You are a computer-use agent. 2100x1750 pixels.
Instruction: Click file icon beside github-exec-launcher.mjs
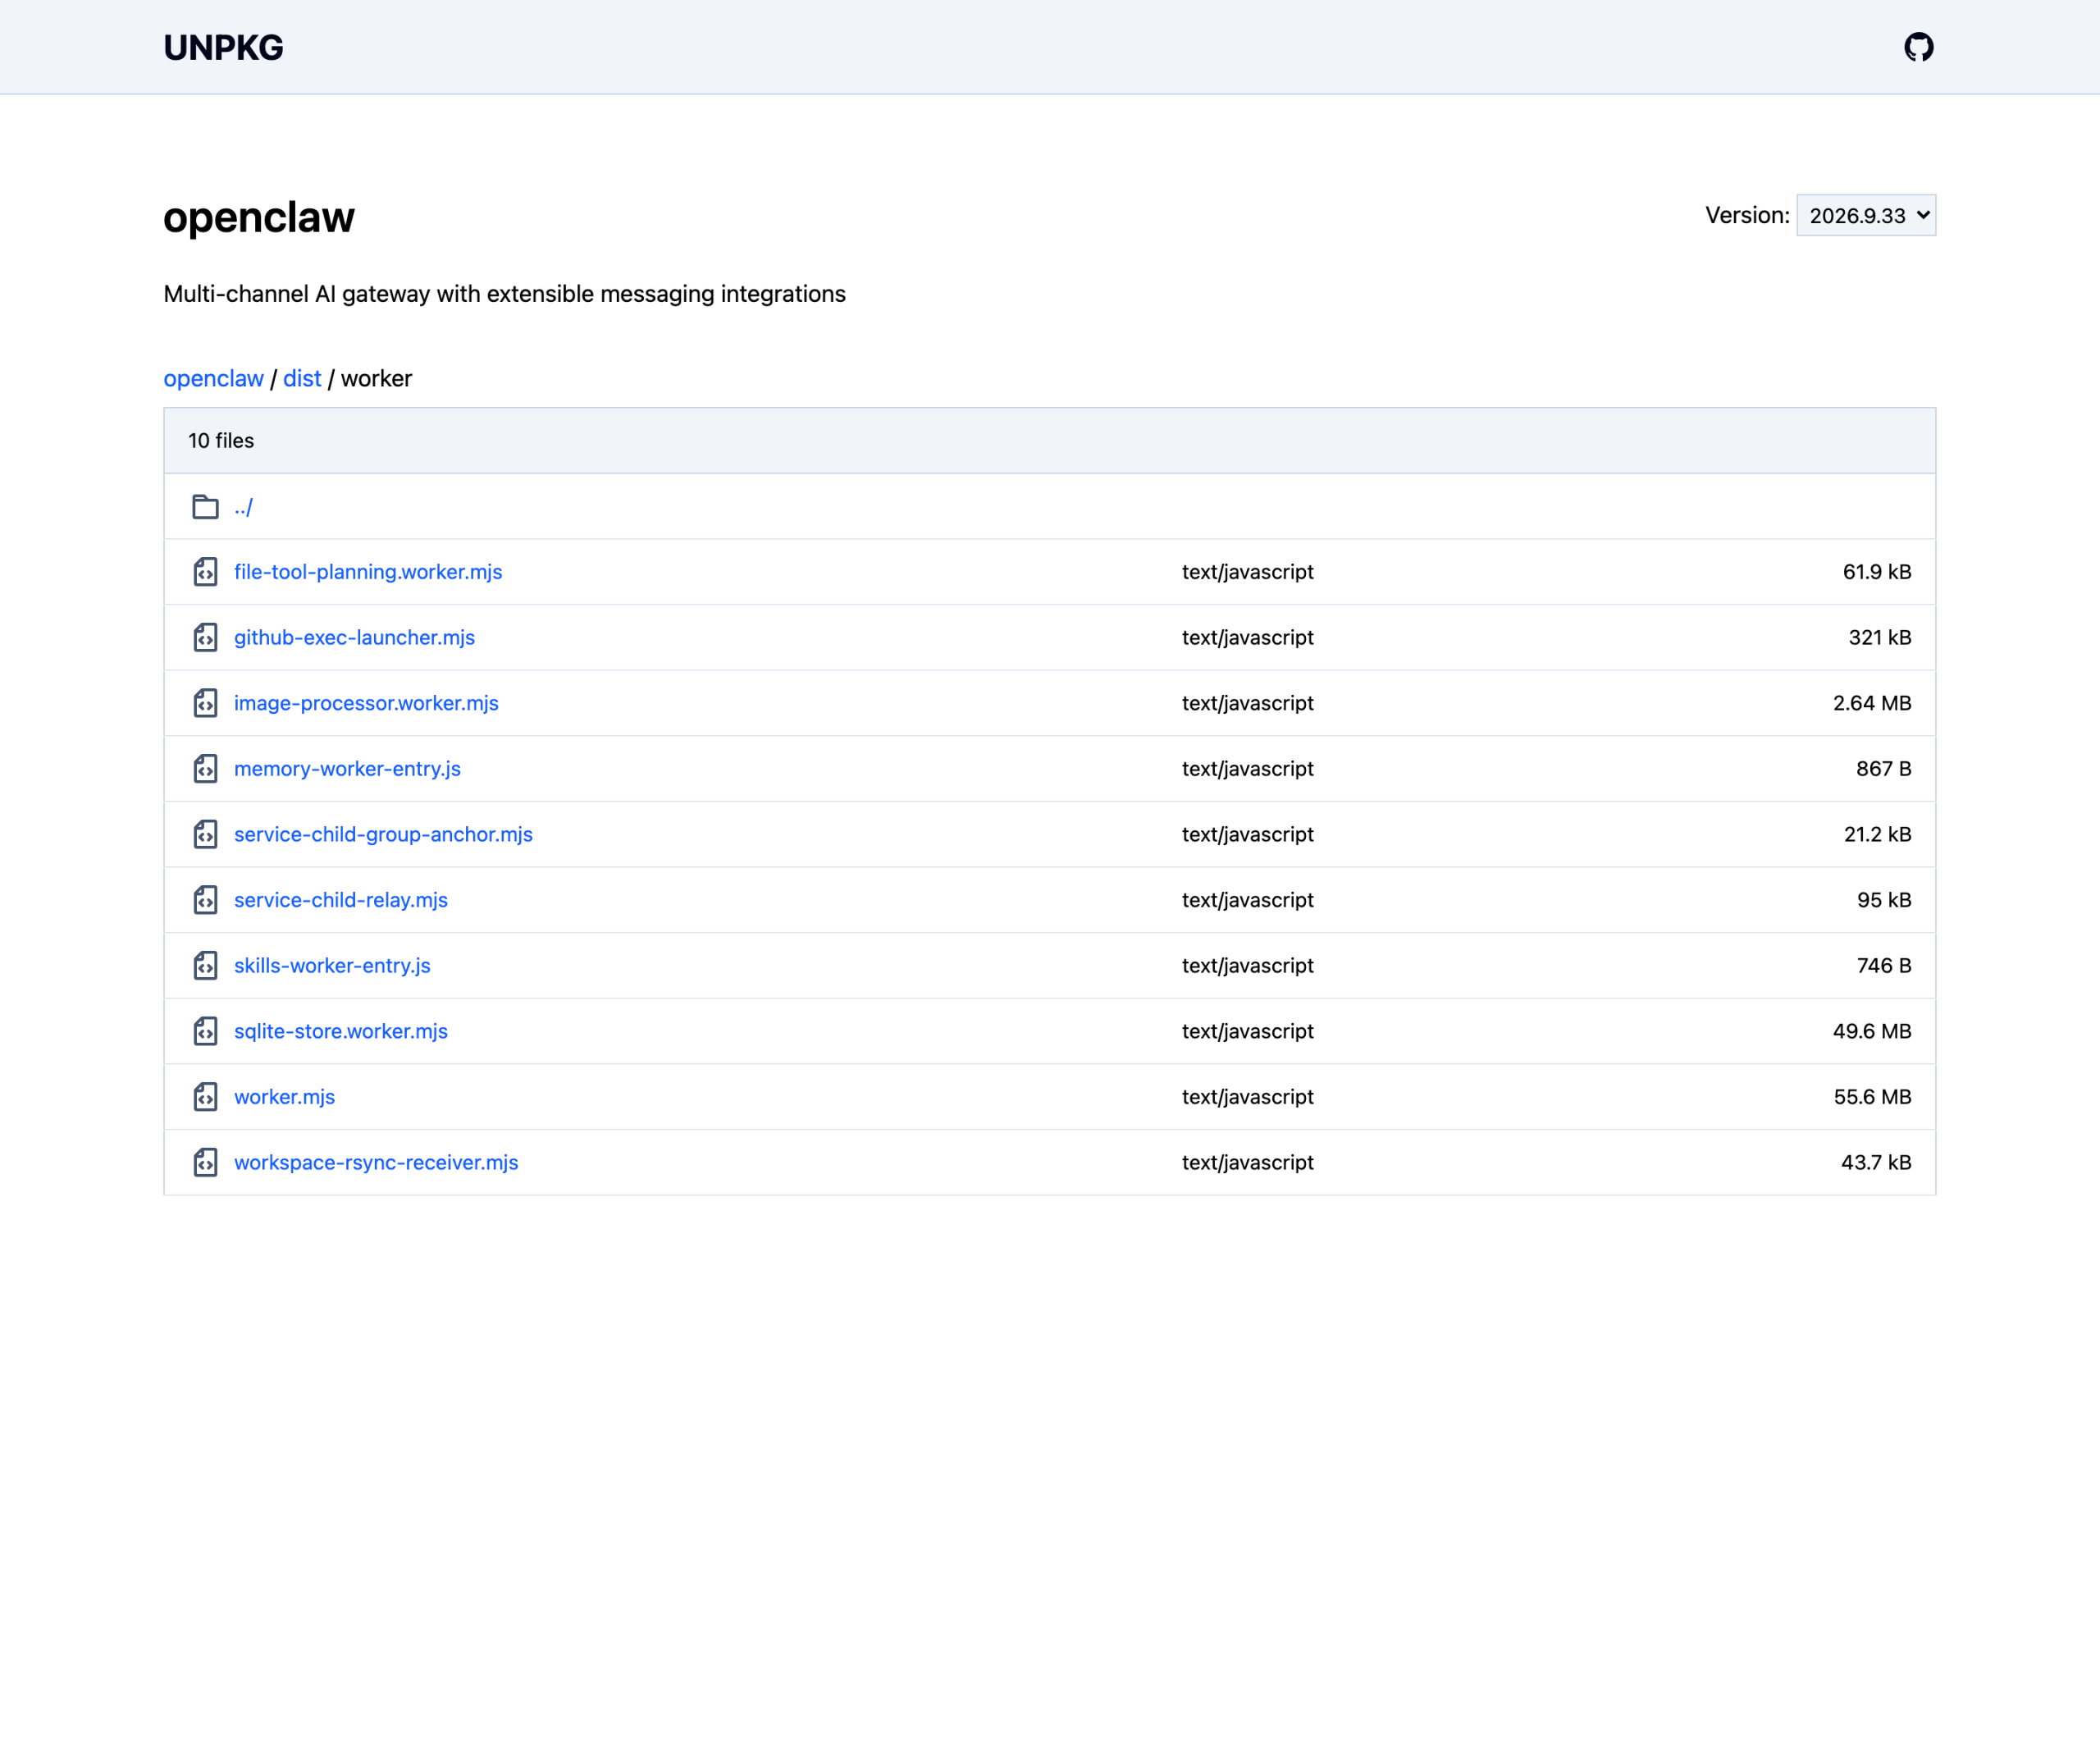click(205, 638)
